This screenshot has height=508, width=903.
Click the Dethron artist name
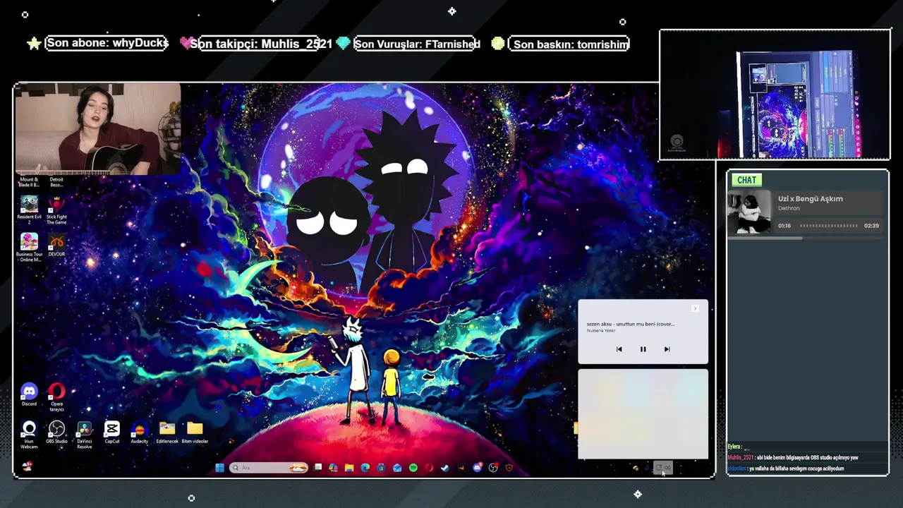click(789, 209)
